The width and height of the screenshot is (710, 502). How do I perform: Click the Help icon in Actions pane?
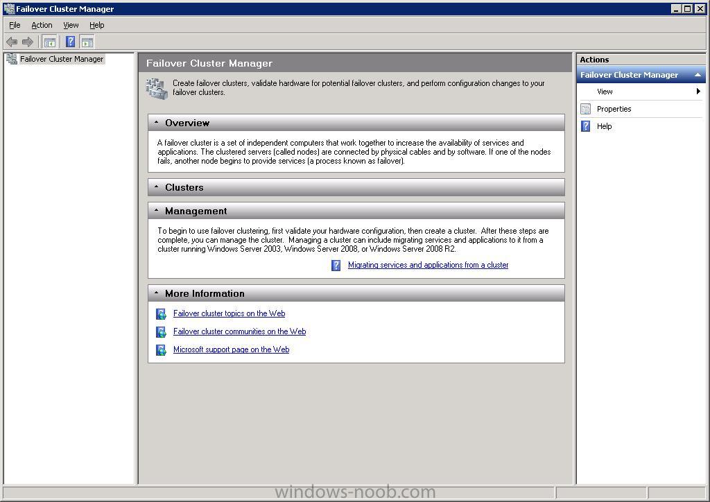(585, 126)
